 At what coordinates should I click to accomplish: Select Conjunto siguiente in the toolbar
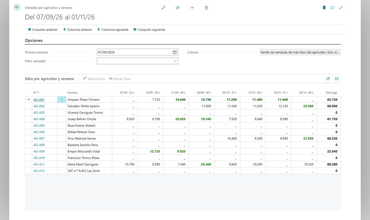tap(149, 30)
